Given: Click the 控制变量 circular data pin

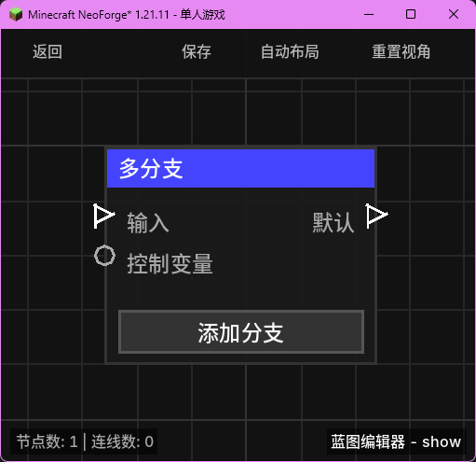Looking at the screenshot, I should click(x=104, y=256).
